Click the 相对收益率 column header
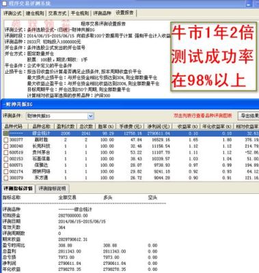Screen dimensions: 259x273 pos(246,126)
